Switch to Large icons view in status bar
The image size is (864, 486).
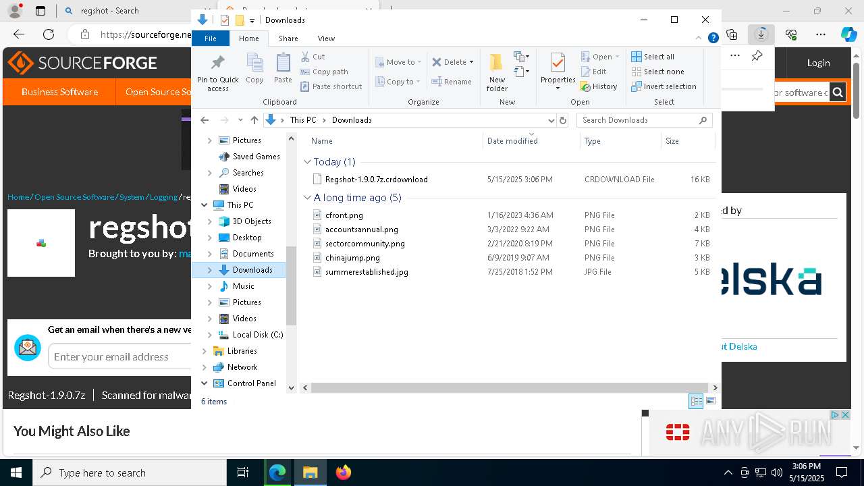[710, 402]
